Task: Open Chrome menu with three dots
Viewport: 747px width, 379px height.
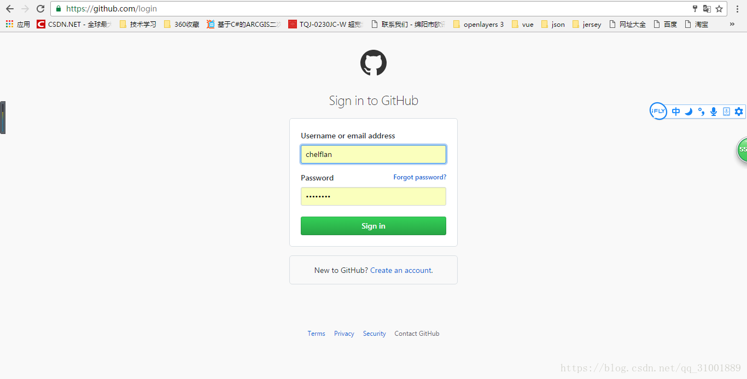Action: 737,9
